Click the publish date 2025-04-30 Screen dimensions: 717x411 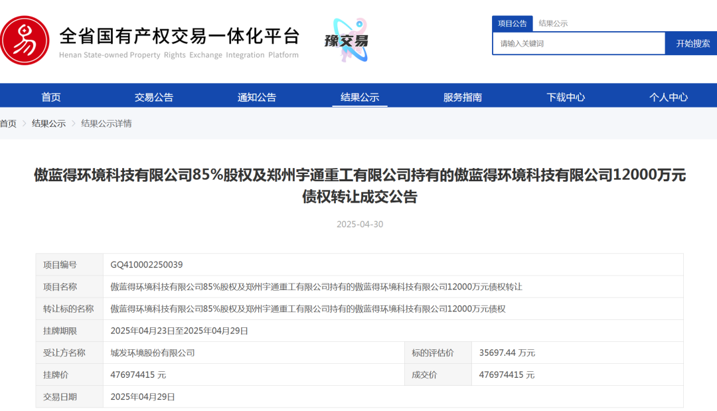tap(360, 224)
